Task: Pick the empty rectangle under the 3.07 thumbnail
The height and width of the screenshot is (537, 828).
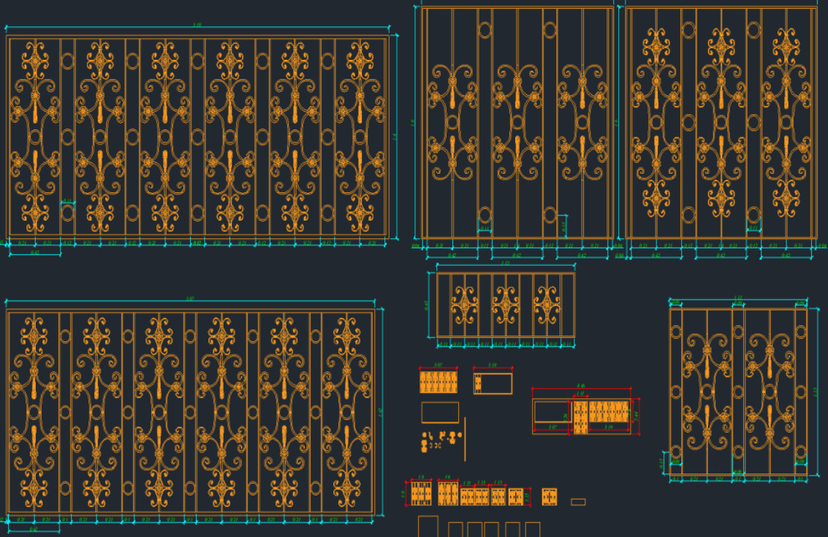Action: [440, 412]
